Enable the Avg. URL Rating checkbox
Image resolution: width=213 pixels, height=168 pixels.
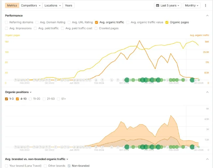(69, 22)
